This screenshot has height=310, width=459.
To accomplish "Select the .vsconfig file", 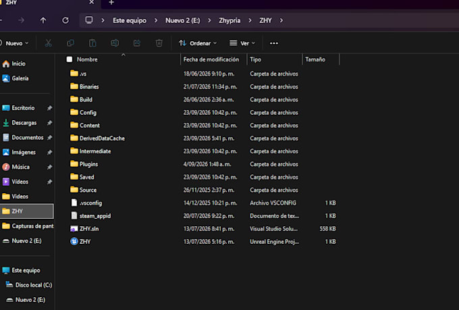I will 86,203.
